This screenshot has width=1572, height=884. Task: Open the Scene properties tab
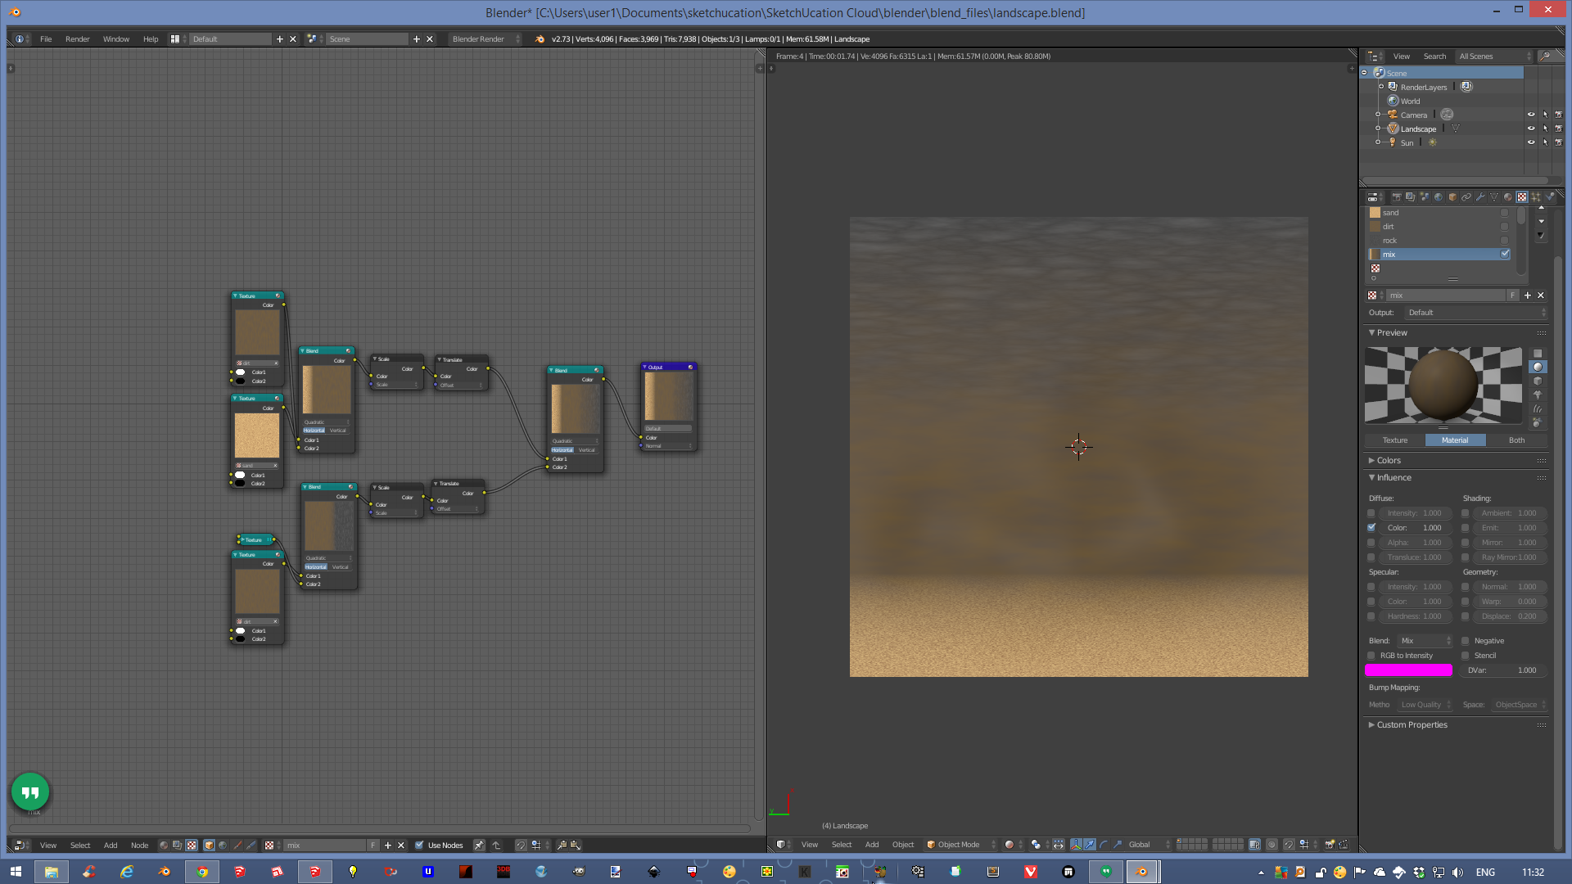pos(1424,197)
